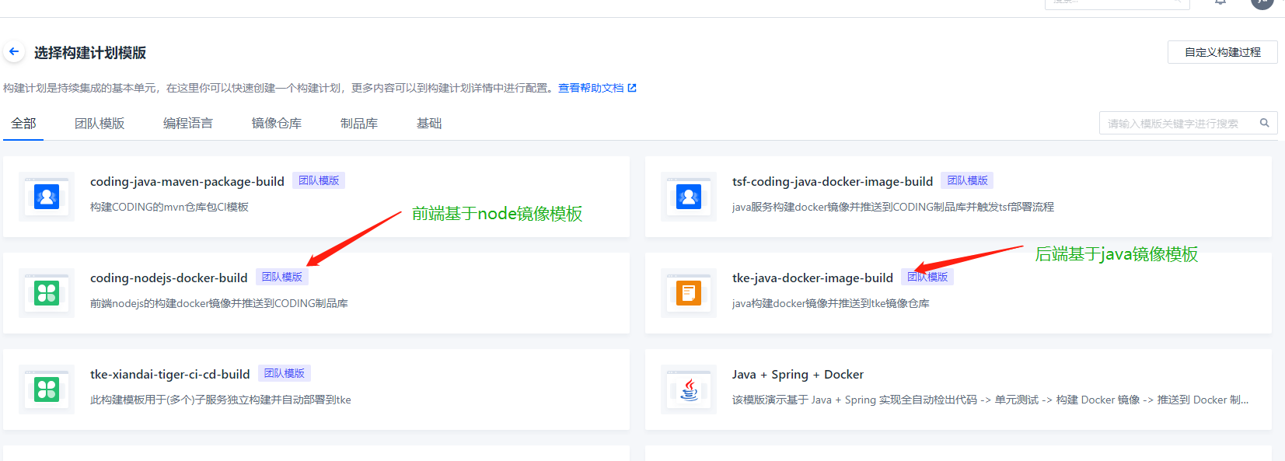This screenshot has height=461, width=1285.
Task: Choose tsf-coding-java-docker-image-build template title
Action: 833,181
